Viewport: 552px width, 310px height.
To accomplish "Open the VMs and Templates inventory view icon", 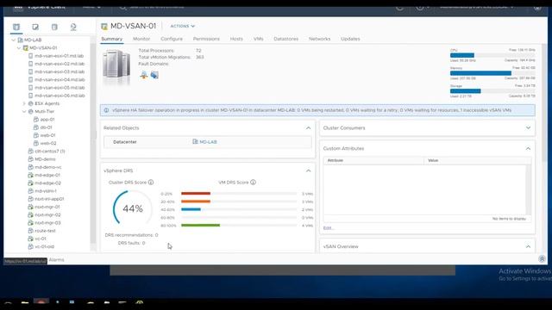I will pos(35,27).
